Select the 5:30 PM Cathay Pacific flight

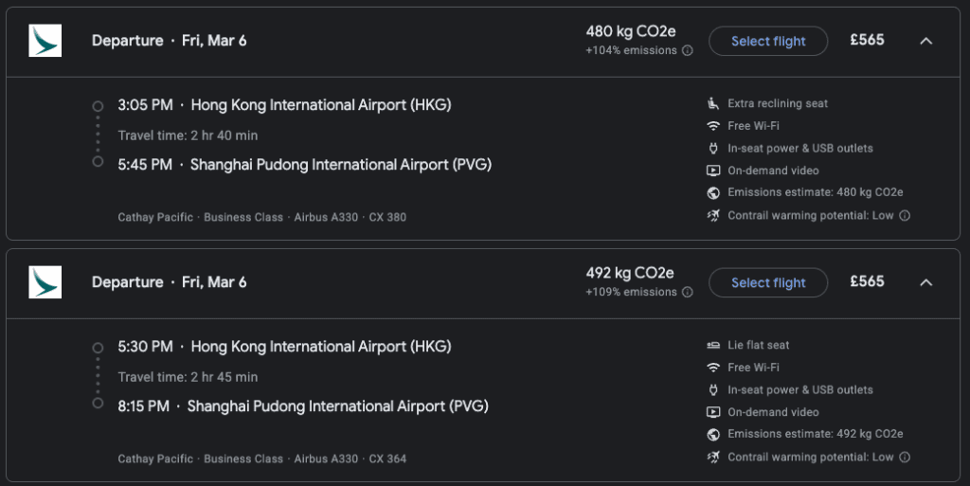pyautogui.click(x=768, y=282)
